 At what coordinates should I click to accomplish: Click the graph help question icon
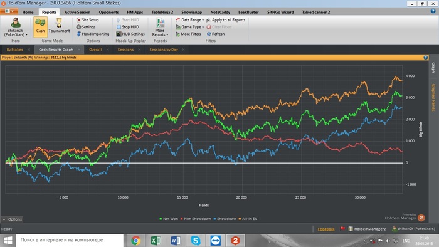(x=426, y=57)
